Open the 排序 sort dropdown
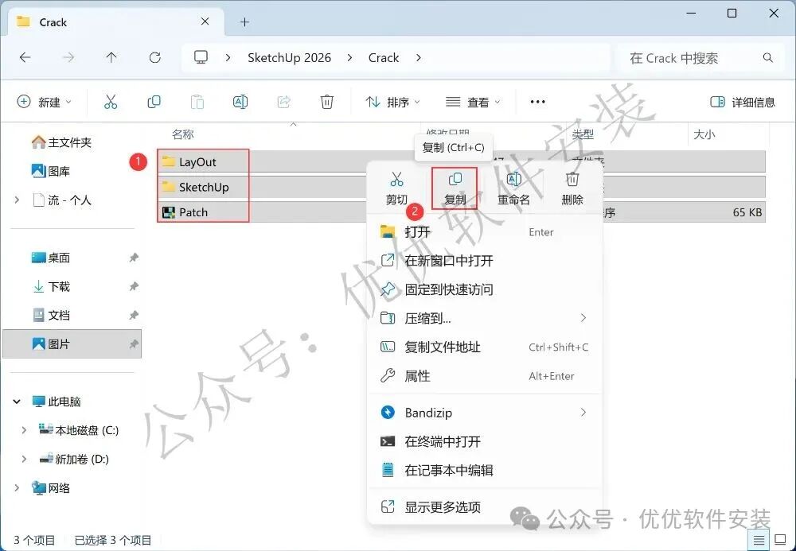Screen dimensions: 796x551 click(x=393, y=102)
